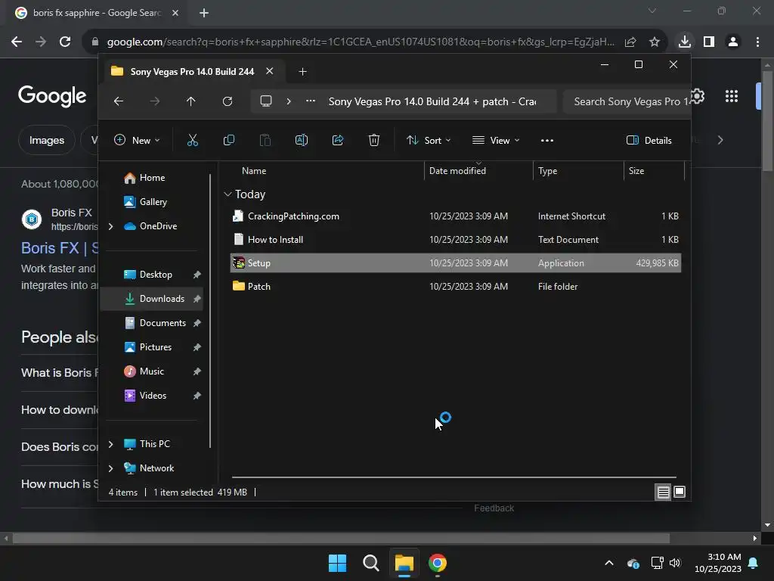Image resolution: width=774 pixels, height=581 pixels.
Task: Sort by Name column header
Action: [254, 171]
